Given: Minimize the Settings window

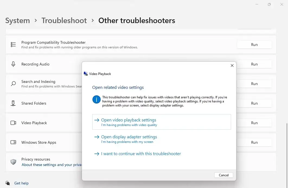Looking at the screenshot, I should coord(257,4).
